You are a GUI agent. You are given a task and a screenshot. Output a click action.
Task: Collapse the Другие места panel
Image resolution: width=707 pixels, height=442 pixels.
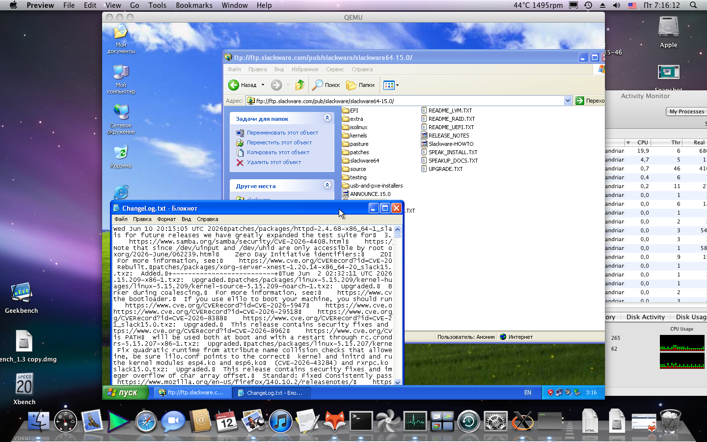click(x=327, y=185)
